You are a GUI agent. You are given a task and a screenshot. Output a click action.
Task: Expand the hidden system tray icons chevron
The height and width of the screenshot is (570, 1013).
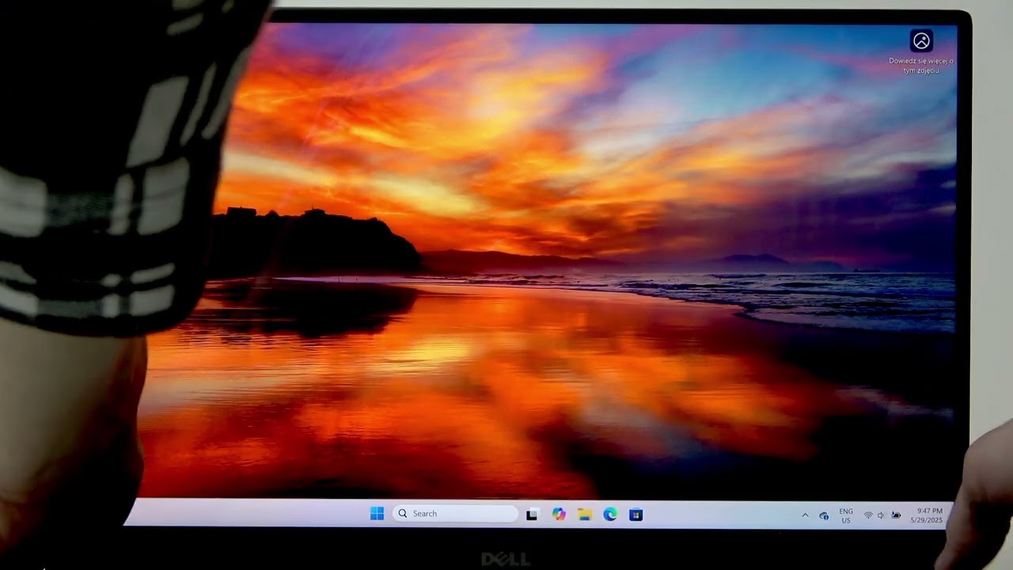coord(806,515)
